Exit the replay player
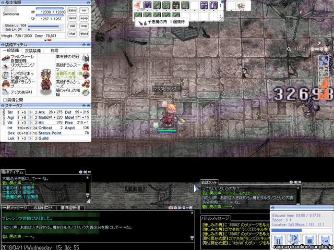 pyautogui.click(x=325, y=242)
